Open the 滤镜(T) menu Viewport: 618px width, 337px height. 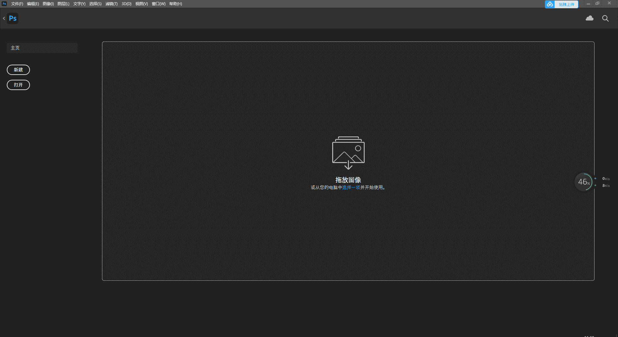click(x=111, y=4)
